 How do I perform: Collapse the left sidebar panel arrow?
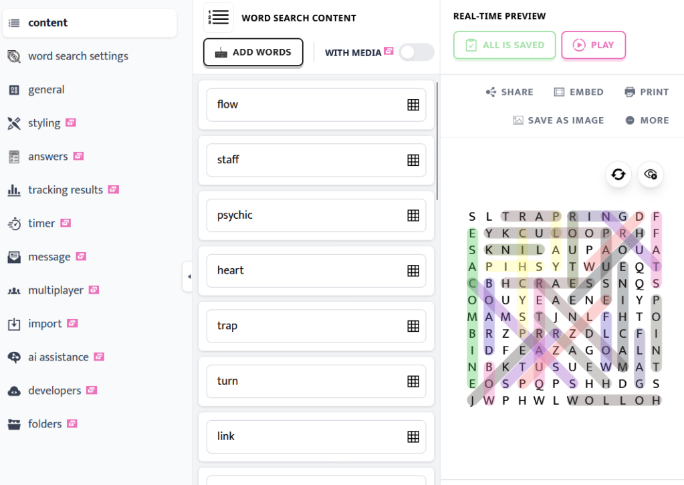[x=188, y=277]
